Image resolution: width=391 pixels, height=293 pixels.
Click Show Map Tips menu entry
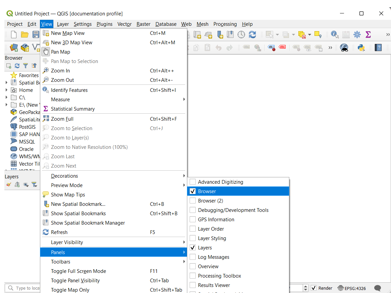(x=114, y=194)
